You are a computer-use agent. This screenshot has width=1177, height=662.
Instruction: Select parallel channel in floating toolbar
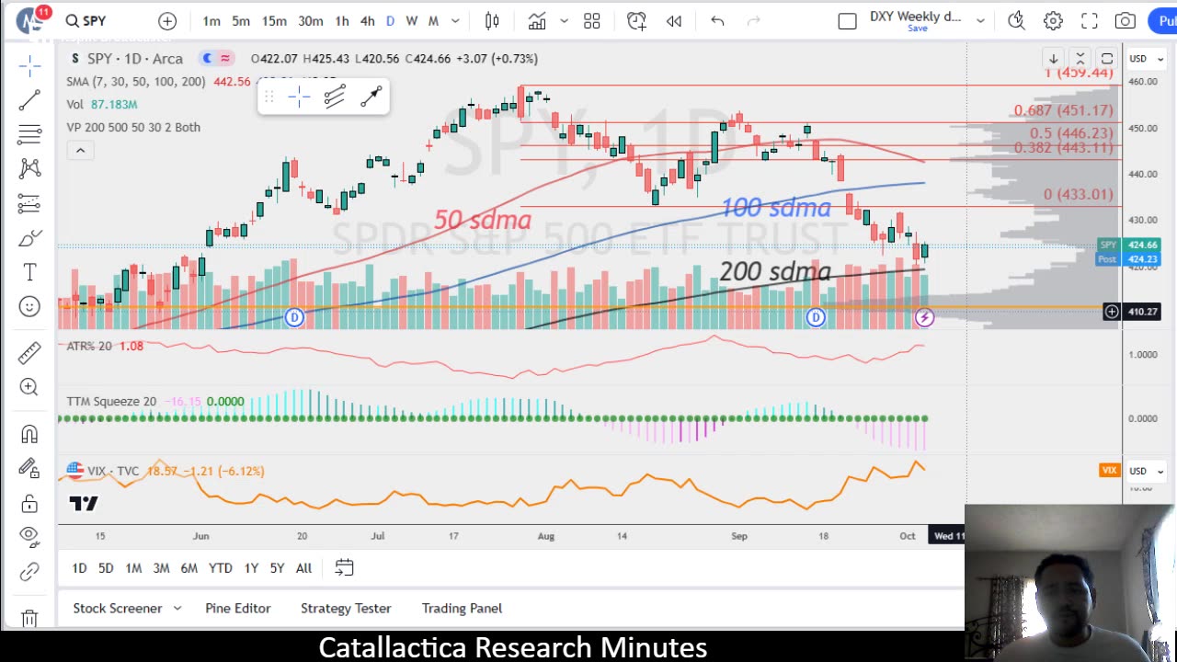[x=335, y=97]
